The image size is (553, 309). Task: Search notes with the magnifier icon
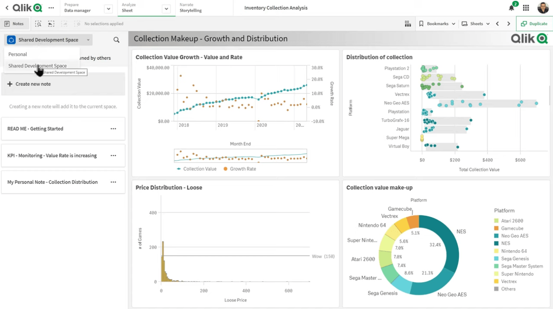point(116,40)
